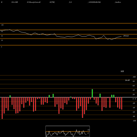Click the '70' level label on RSI axis
The width and height of the screenshot is (137, 137).
coord(2,32)
